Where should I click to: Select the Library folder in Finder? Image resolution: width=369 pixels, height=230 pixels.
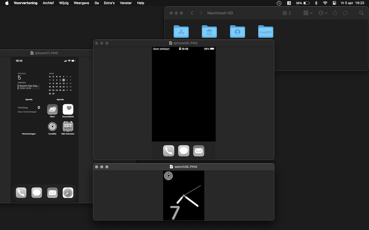209,32
